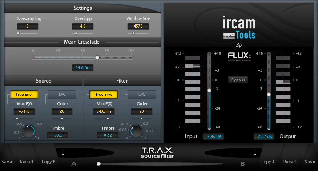Click the Output level meter
The width and height of the screenshot is (318, 171).
coord(283,90)
